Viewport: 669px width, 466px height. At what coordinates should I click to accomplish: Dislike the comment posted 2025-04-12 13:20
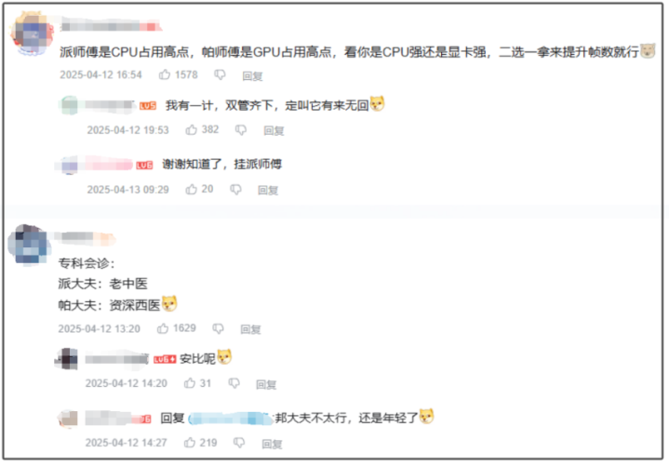tap(218, 328)
